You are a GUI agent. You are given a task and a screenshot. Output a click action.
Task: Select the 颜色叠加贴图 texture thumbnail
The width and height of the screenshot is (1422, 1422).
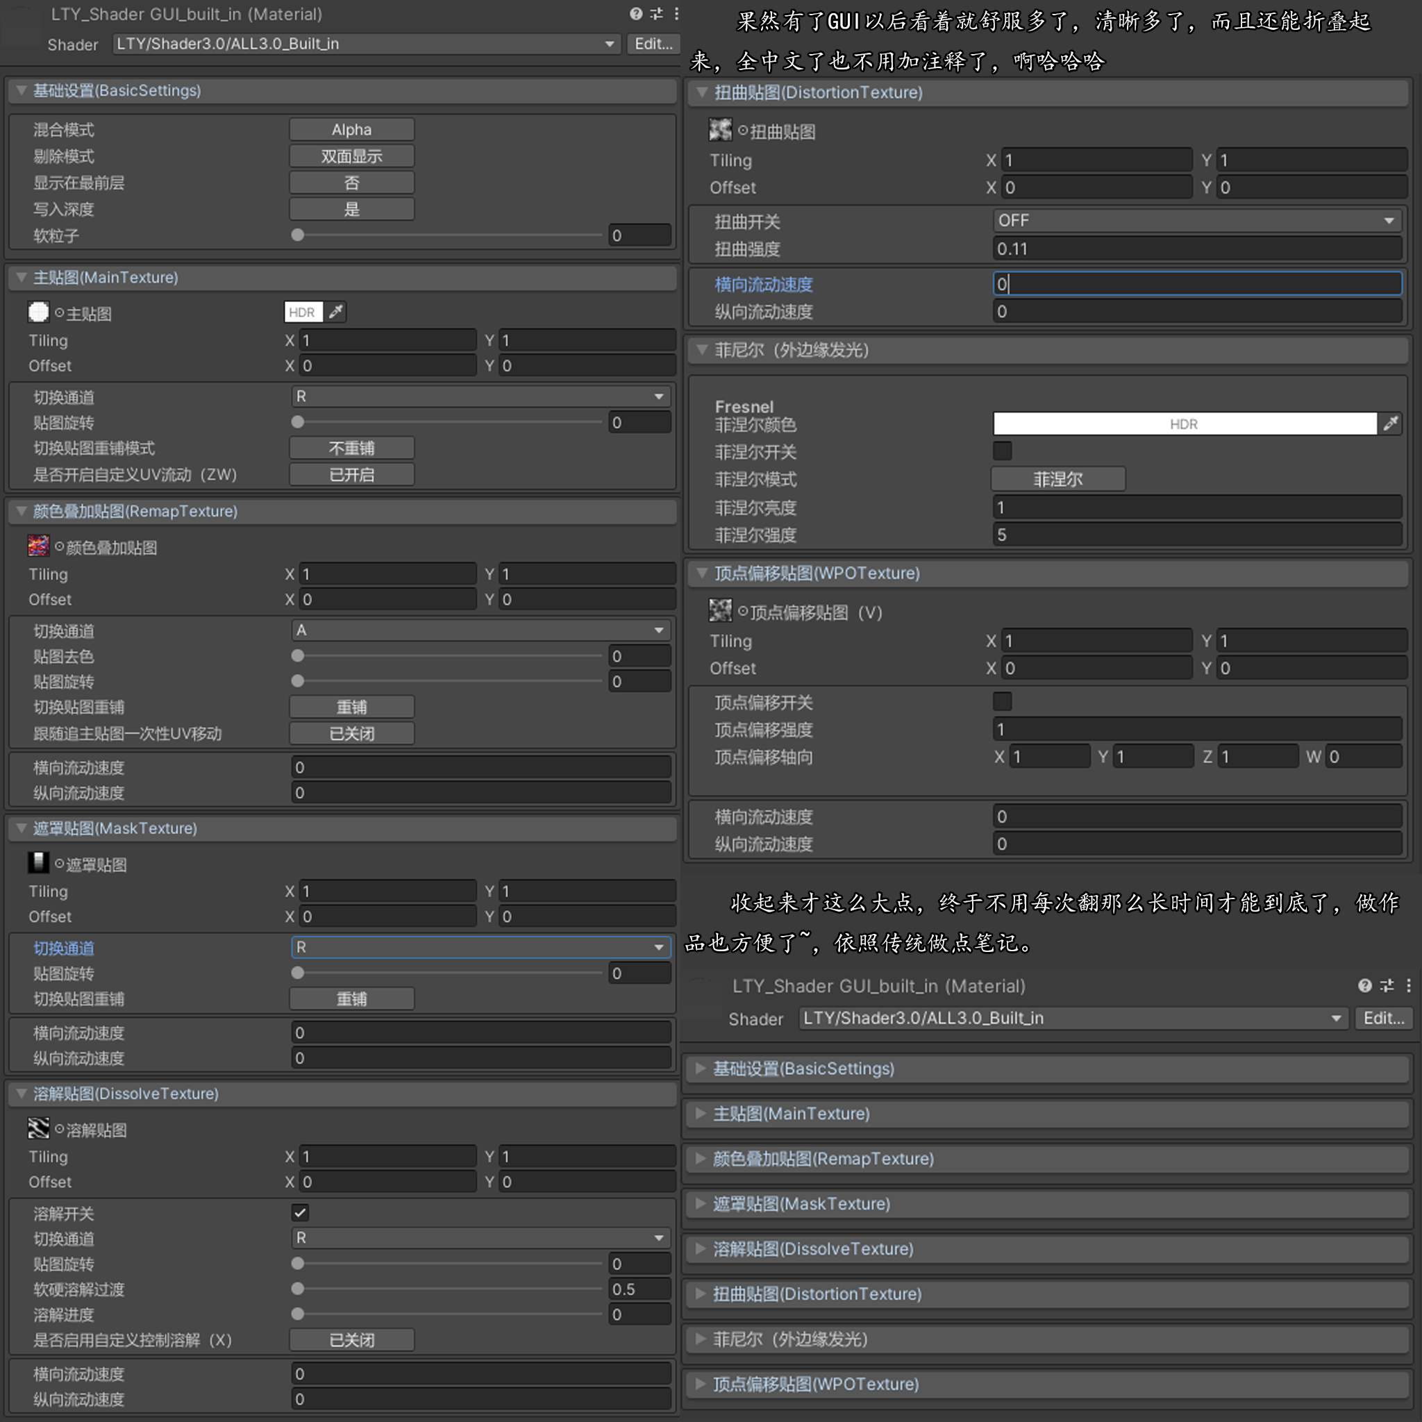point(38,546)
